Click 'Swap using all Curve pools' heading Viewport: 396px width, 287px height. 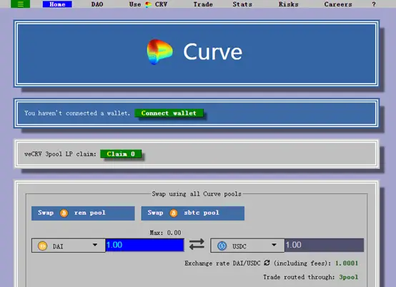coord(197,194)
